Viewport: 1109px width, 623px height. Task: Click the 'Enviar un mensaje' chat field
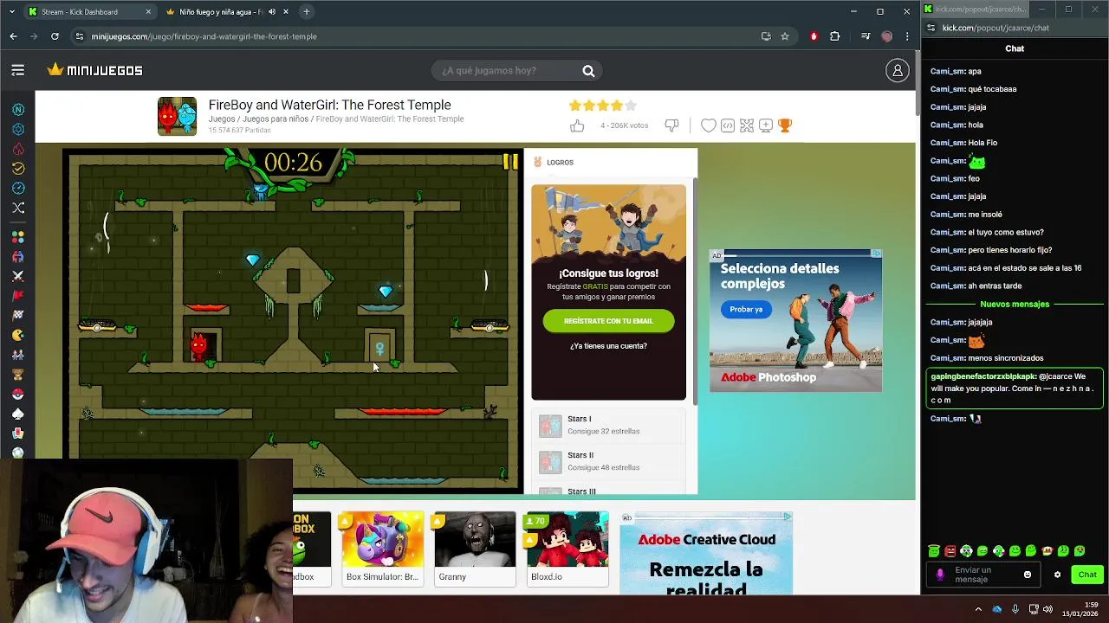(x=984, y=575)
